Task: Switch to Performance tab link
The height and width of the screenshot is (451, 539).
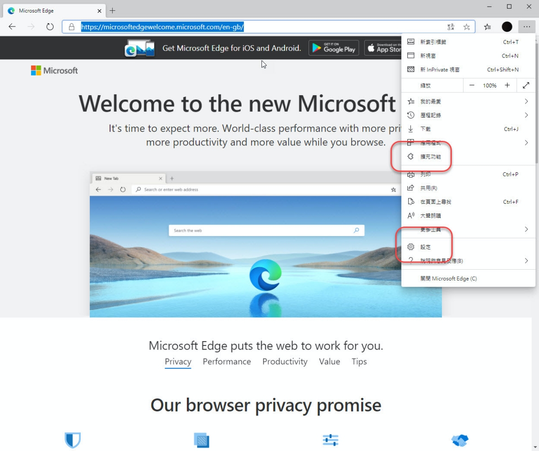Action: 227,362
